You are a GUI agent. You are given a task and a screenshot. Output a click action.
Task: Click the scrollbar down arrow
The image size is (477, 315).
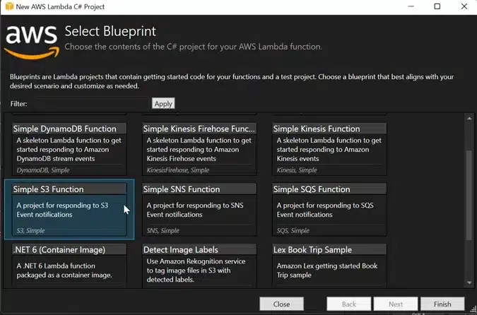click(469, 283)
